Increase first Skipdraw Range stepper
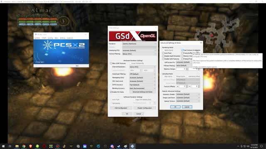The height and width of the screenshot is (149, 266). 187,68
